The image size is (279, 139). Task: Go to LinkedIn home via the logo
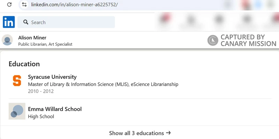coord(9,22)
